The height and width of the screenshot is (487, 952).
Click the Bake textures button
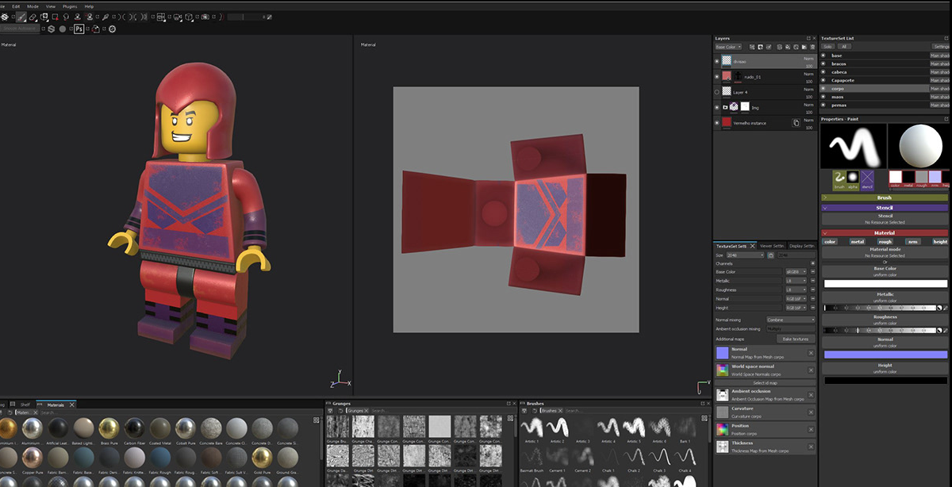pos(796,339)
